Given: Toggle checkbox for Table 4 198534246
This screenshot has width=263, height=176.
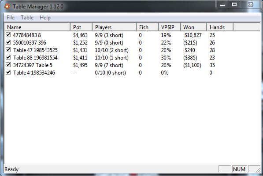Looking at the screenshot, I should tap(8, 72).
